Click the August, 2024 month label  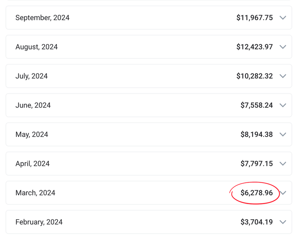pyautogui.click(x=36, y=47)
